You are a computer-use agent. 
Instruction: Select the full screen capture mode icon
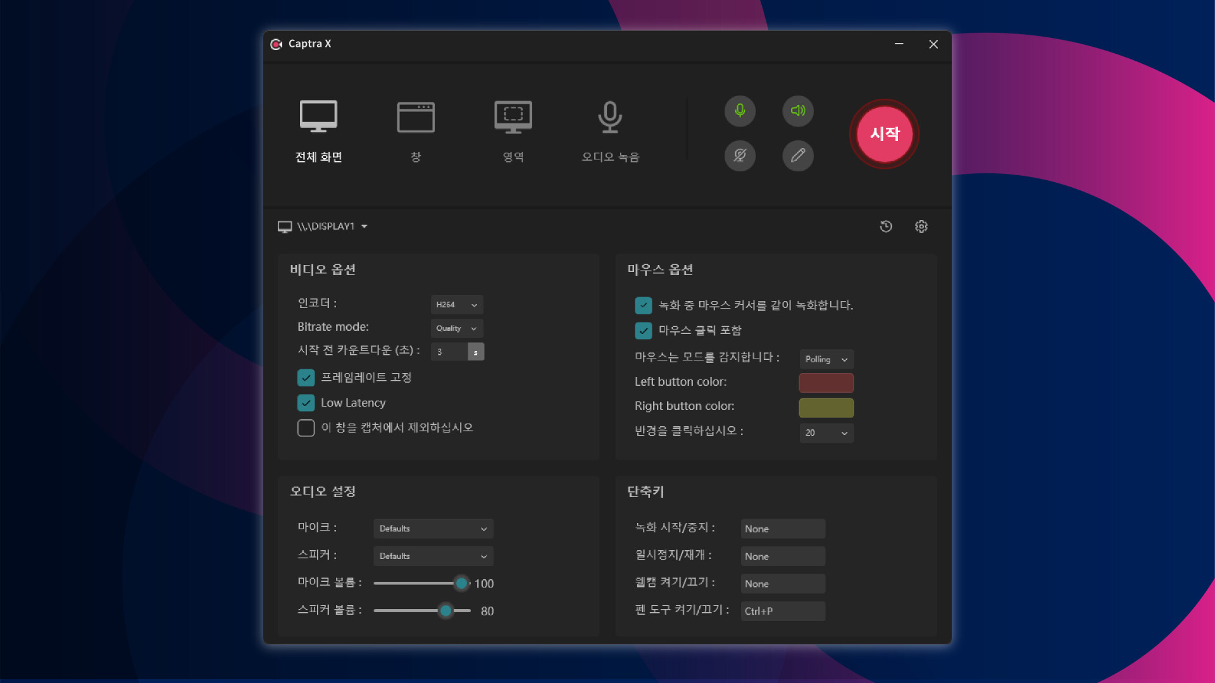pos(318,117)
